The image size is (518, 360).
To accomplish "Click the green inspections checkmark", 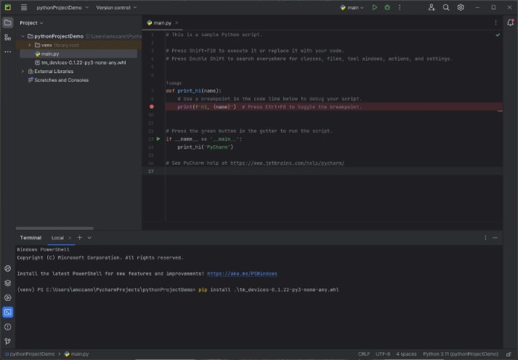I will click(x=498, y=35).
